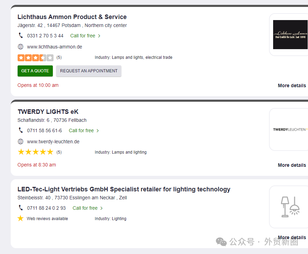Image resolution: width=308 pixels, height=254 pixels.
Task: Open the TWERDY LEUCHTEN logo thumbnail
Action: tap(290, 129)
